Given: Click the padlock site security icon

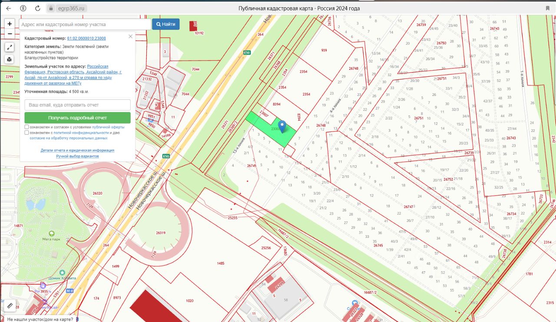Looking at the screenshot, I should [x=51, y=8].
